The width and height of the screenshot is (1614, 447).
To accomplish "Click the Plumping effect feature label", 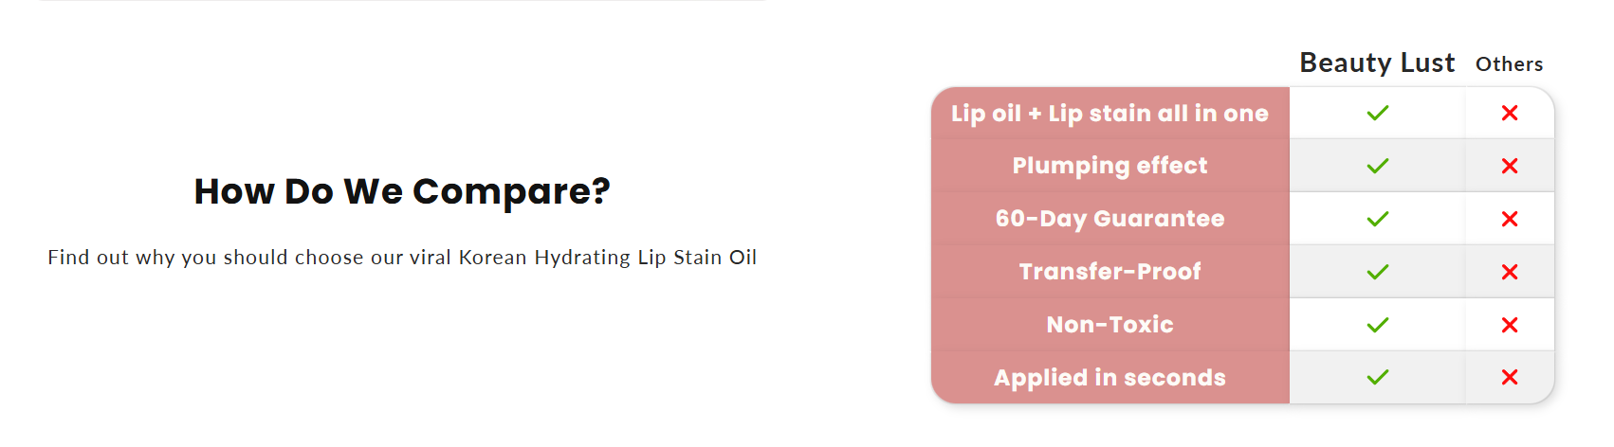I will coord(1110,167).
